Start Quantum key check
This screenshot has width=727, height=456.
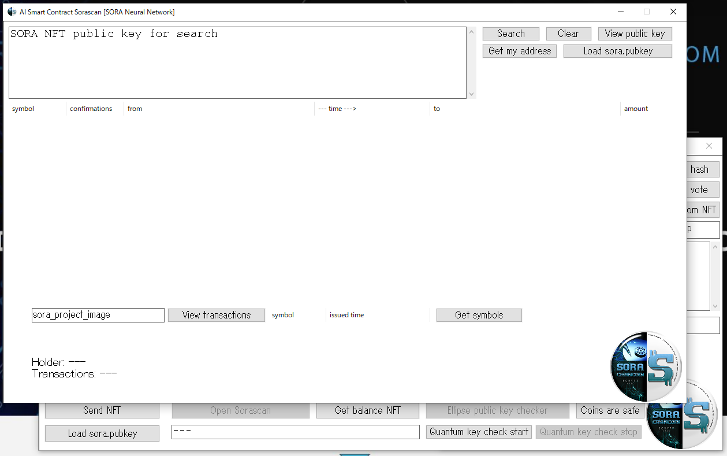[479, 432]
